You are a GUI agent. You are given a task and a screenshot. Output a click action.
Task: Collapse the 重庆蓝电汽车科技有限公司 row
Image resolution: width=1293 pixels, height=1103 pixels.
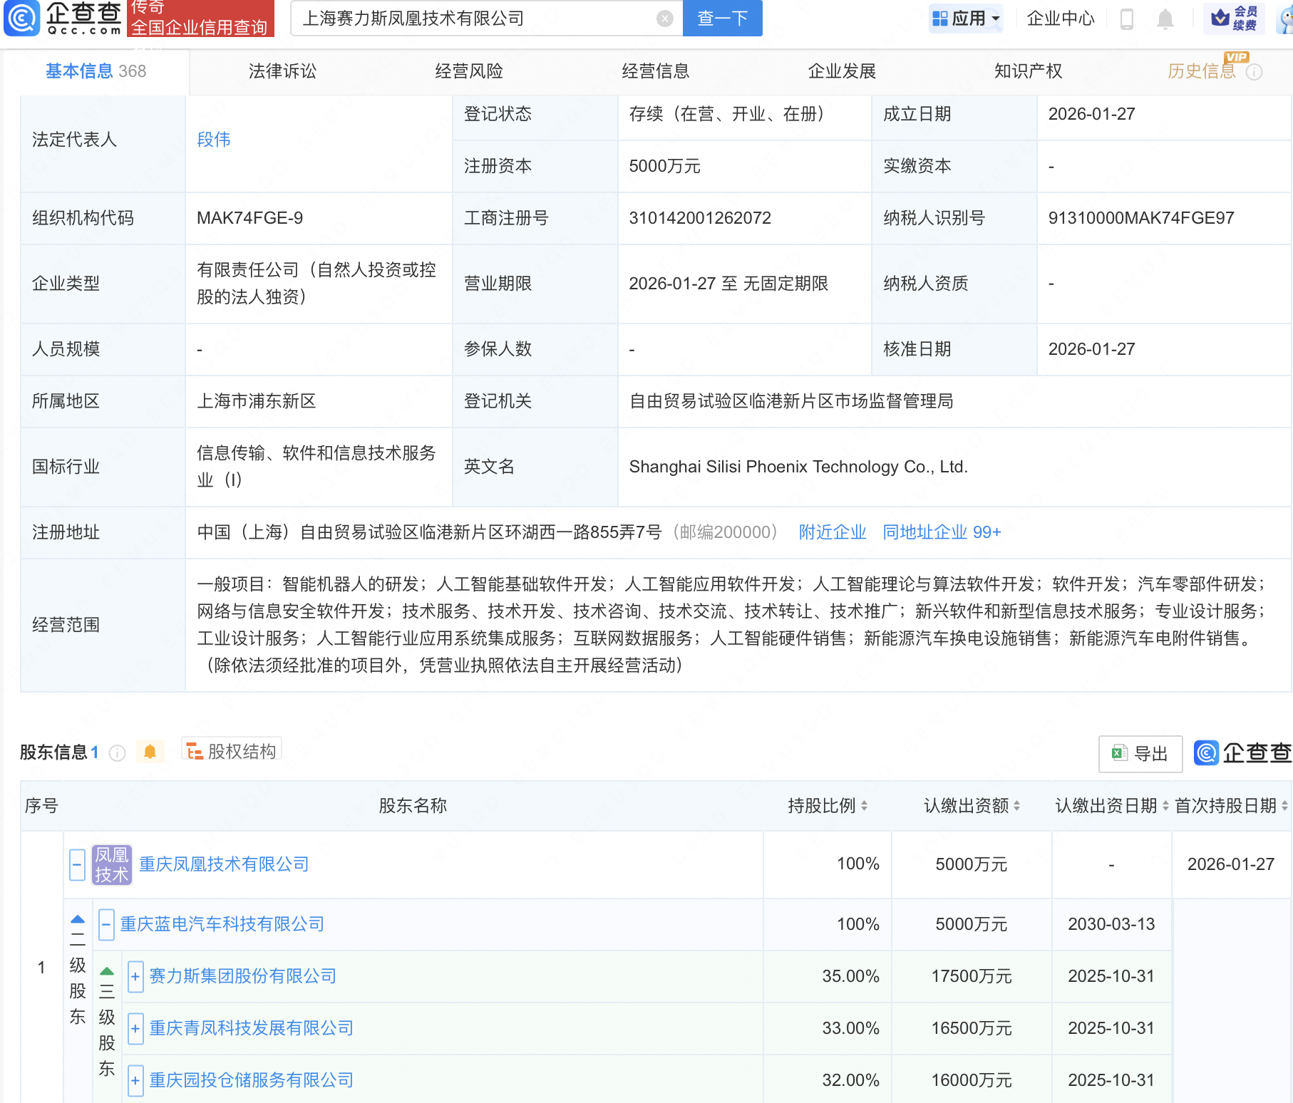tap(106, 924)
